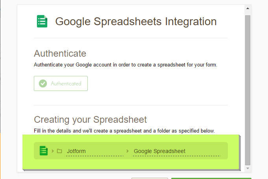Click the Authenticated button
Image resolution: width=268 pixels, height=179 pixels.
pyautogui.click(x=61, y=83)
